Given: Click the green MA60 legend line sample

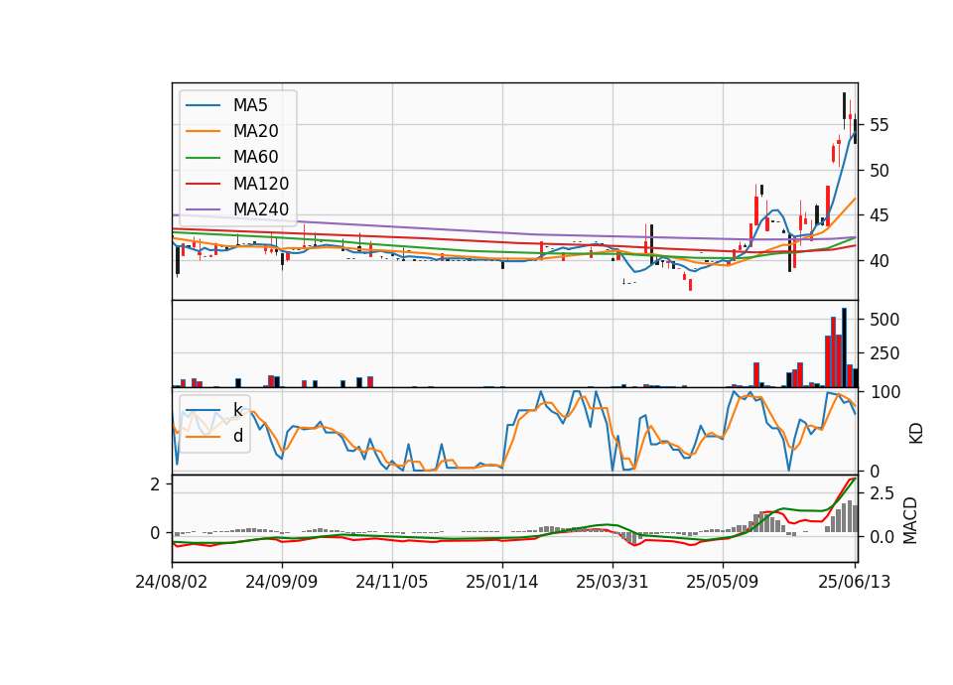Looking at the screenshot, I should point(203,158).
